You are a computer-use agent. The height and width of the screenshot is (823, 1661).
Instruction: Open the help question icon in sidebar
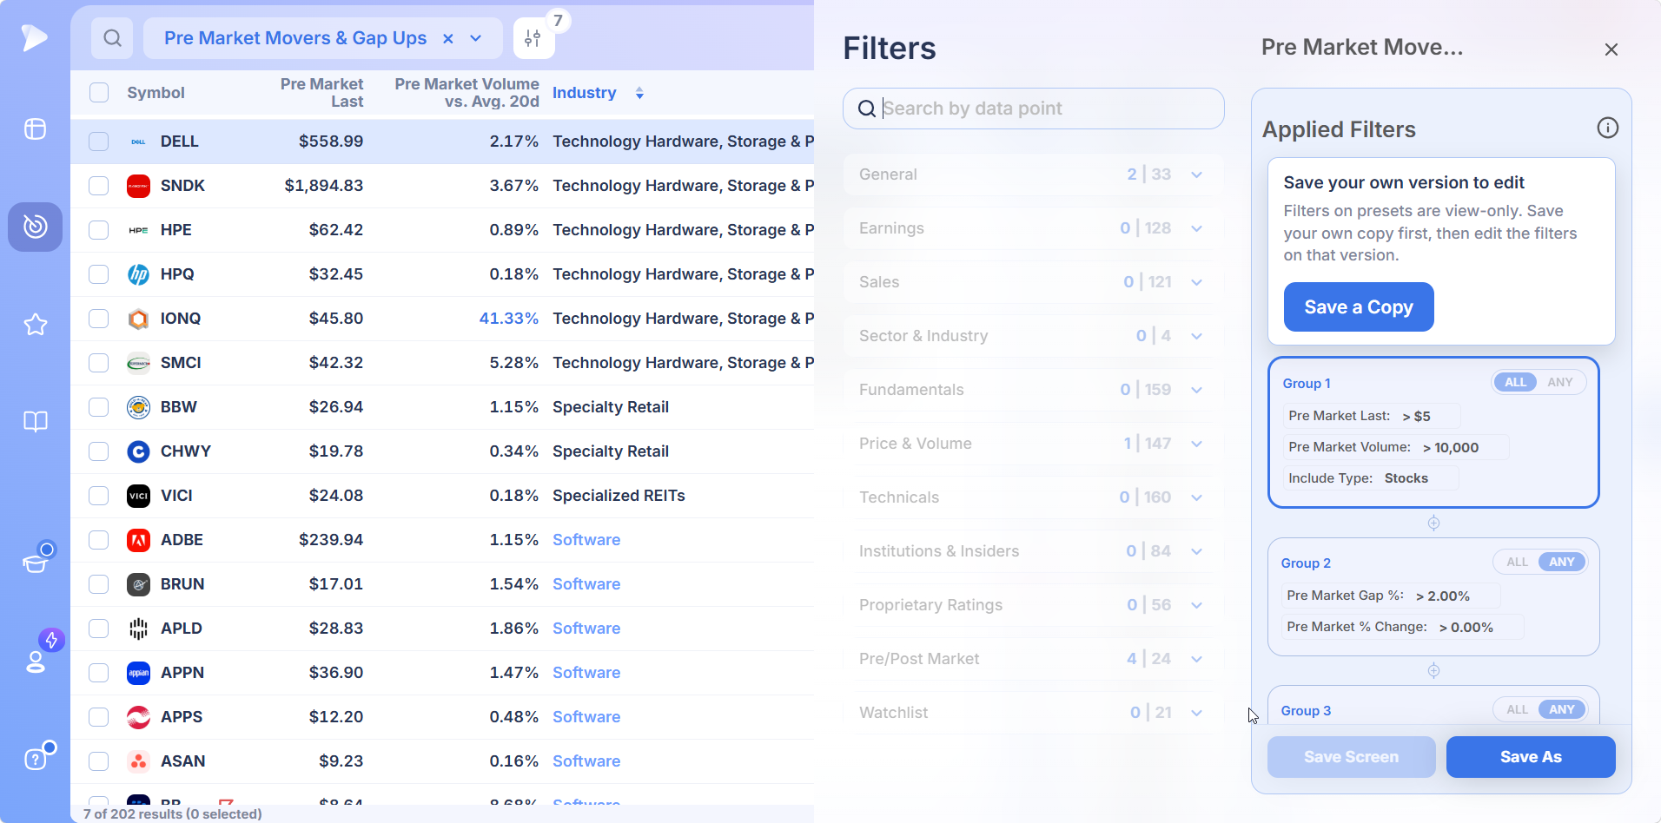tap(35, 759)
